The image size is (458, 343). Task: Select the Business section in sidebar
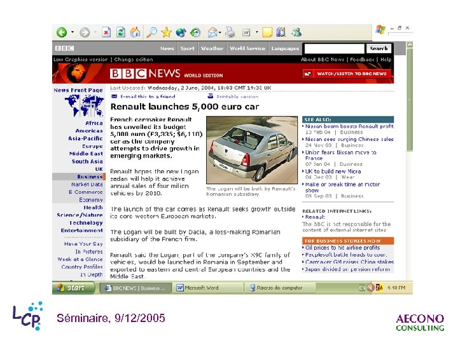(90, 177)
